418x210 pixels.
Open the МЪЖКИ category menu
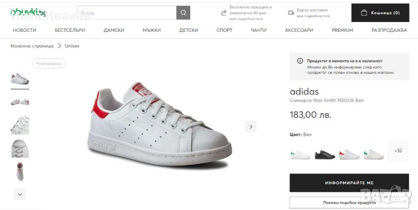click(152, 30)
